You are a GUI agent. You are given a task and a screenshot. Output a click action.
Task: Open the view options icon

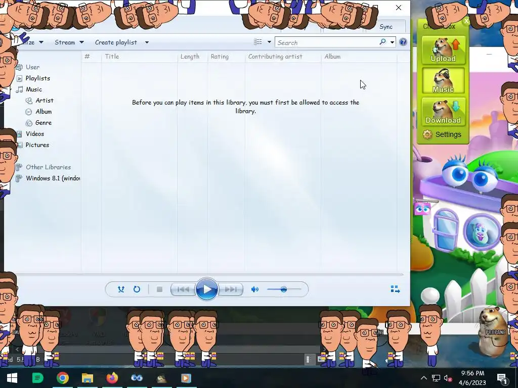[x=258, y=42]
